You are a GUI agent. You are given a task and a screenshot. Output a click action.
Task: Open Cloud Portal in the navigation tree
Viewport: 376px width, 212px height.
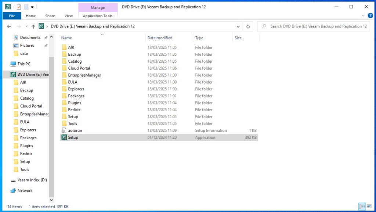click(x=31, y=106)
